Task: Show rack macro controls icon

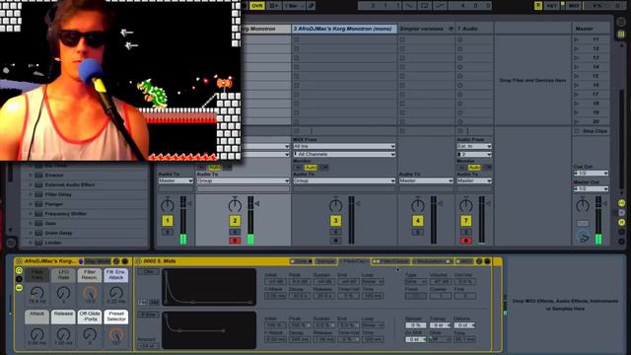Action: (19, 270)
